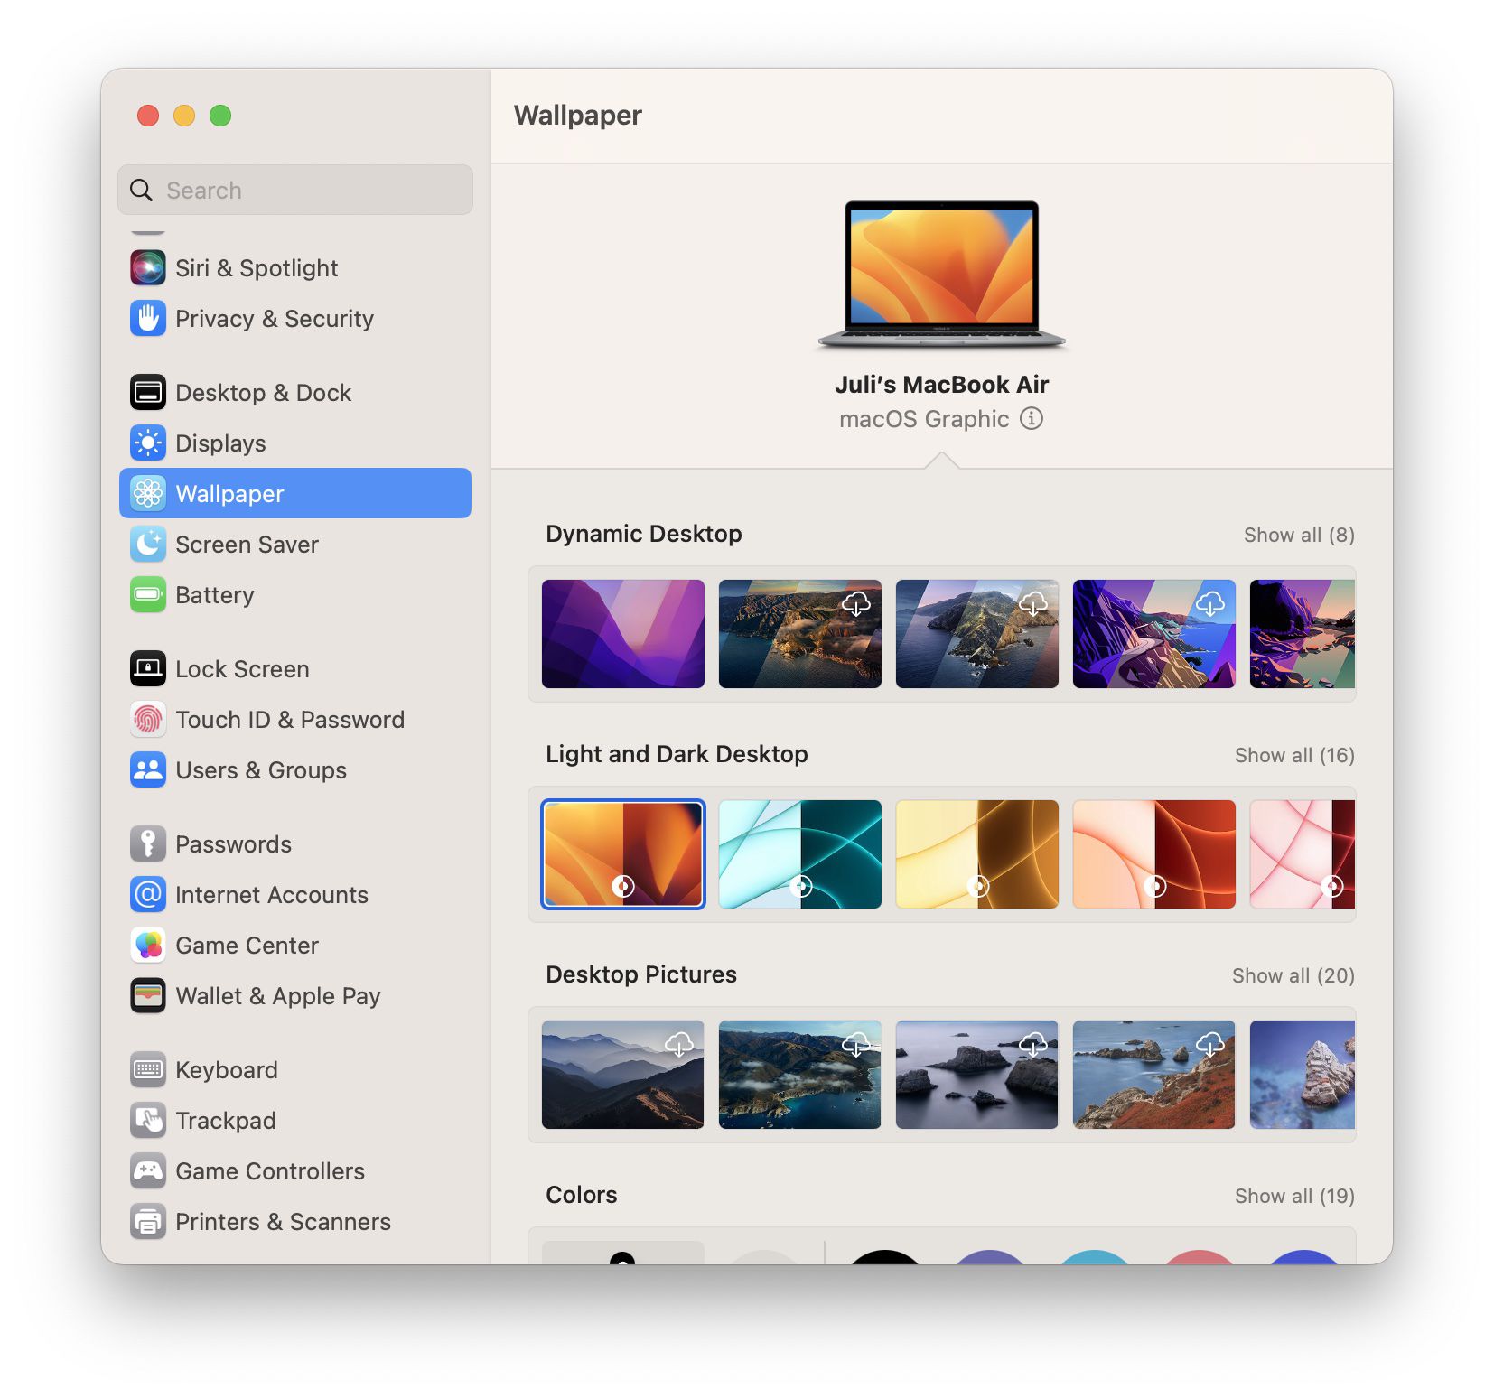Screen dimensions: 1494x1398
Task: Open the Siri & Spotlight settings icon
Action: [x=147, y=267]
